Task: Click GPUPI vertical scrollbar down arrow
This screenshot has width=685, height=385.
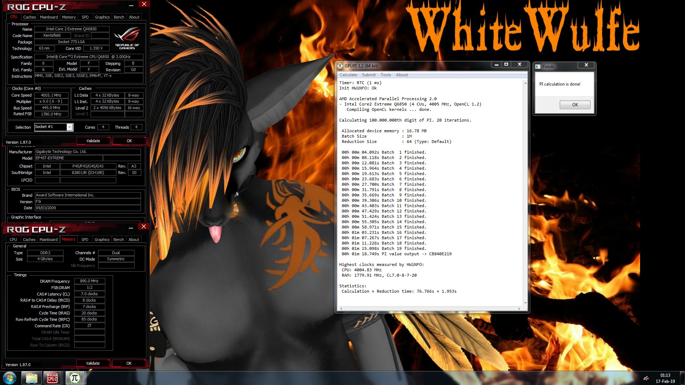Action: click(x=525, y=303)
